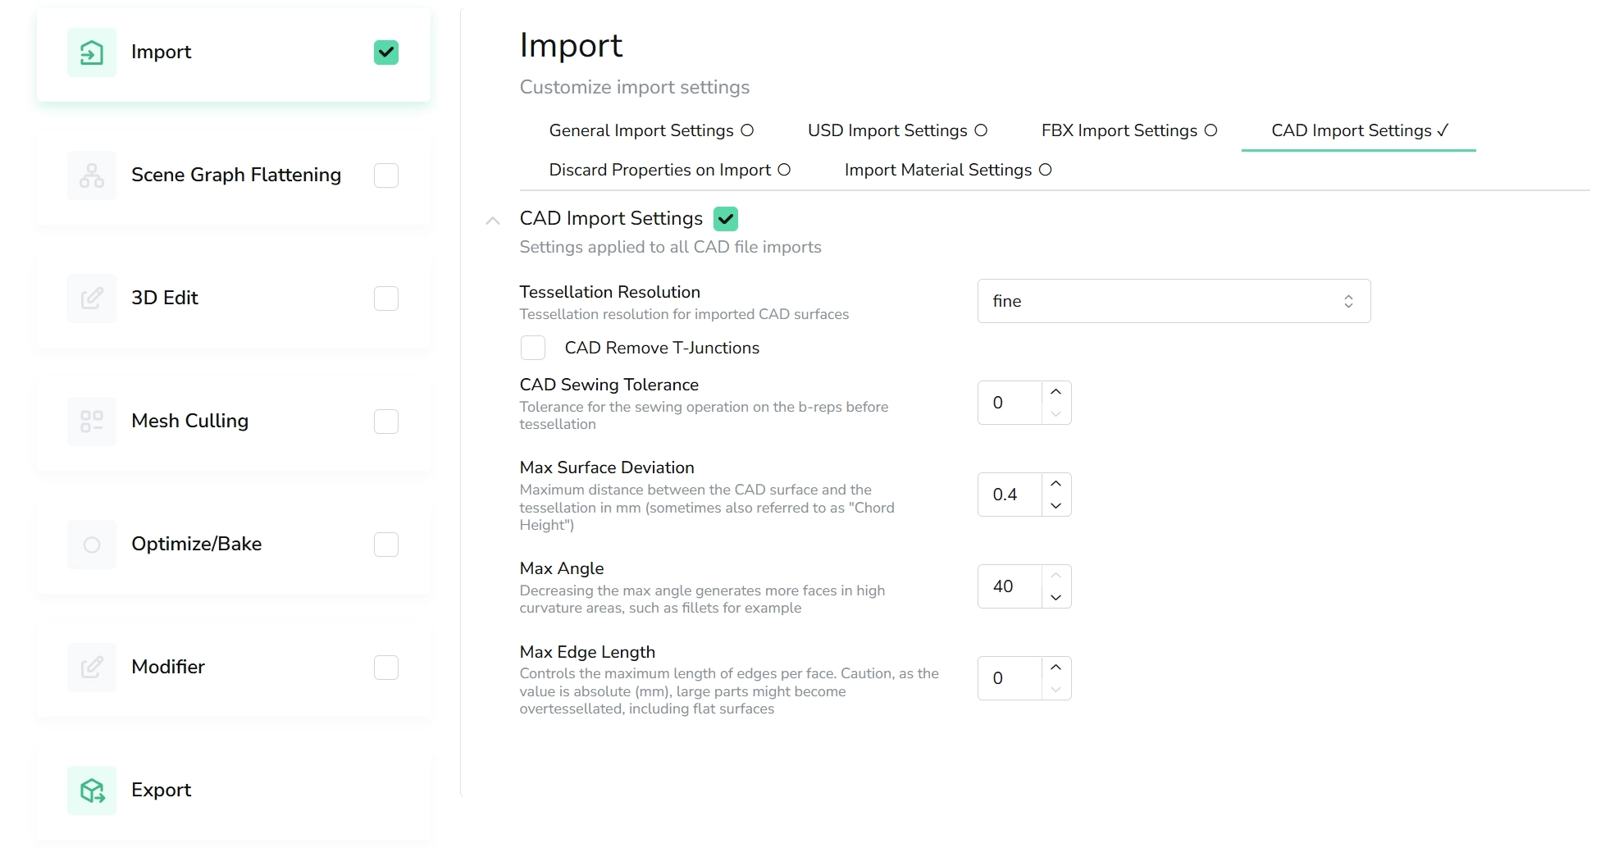Collapse the CAD Import Settings section
Screen dimensions: 1623x848
click(x=493, y=221)
